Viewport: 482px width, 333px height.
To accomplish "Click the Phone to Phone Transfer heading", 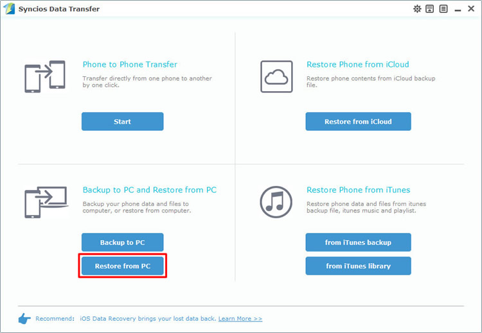I will tap(130, 64).
